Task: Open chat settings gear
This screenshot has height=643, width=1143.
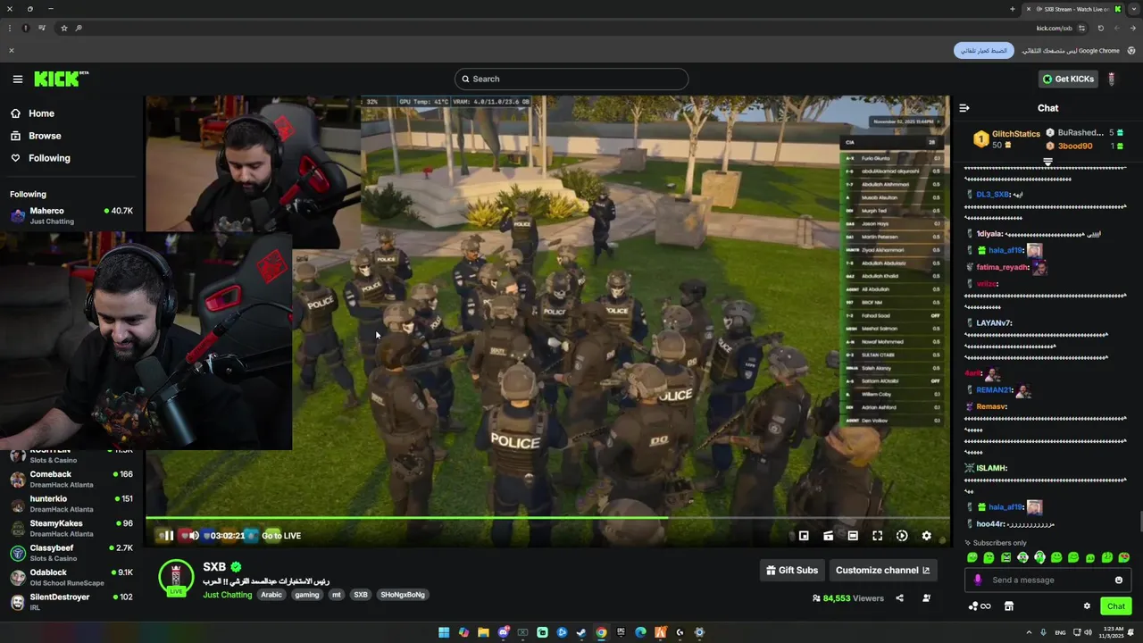Action: [x=1087, y=606]
